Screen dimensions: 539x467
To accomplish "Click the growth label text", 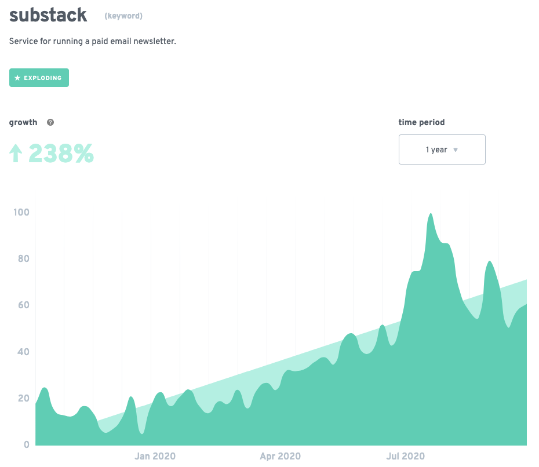I will pyautogui.click(x=23, y=122).
